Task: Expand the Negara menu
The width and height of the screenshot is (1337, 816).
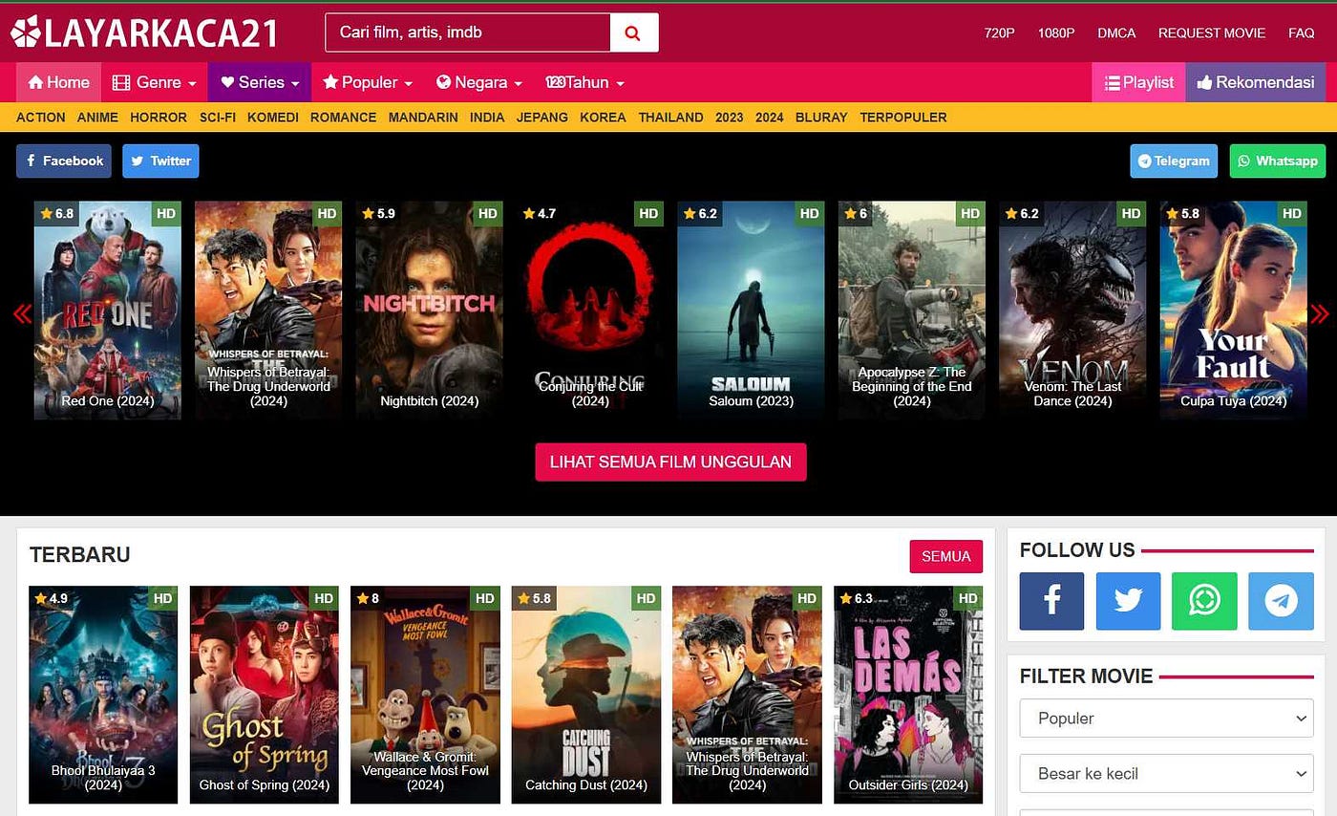Action: point(479,82)
